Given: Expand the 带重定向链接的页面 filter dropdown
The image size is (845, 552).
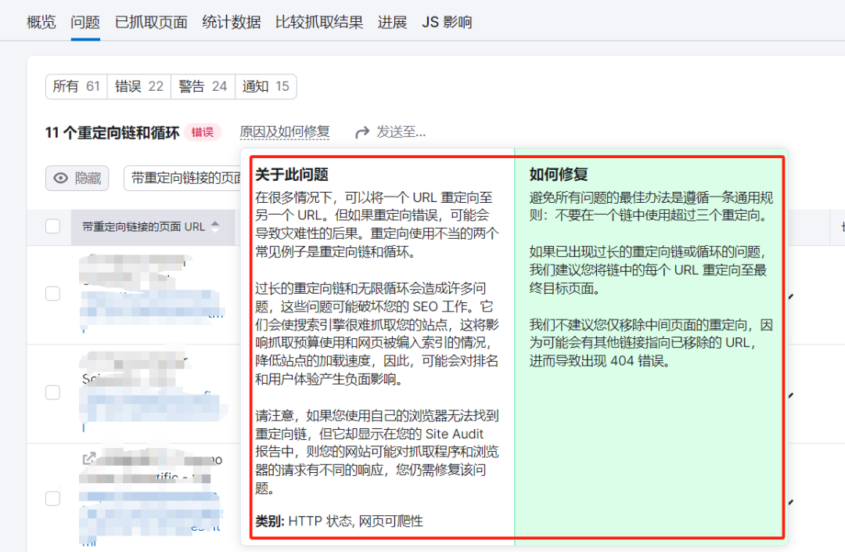Looking at the screenshot, I should [x=185, y=179].
